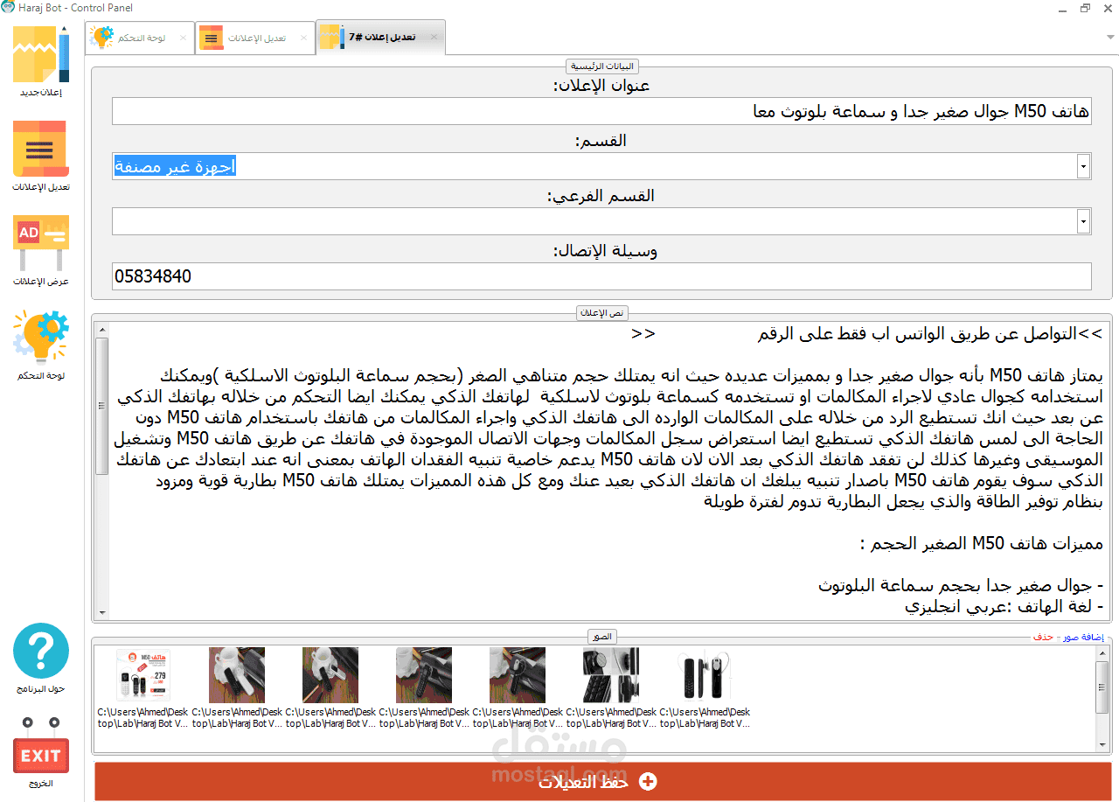Click the selected أجهزة غير مصنفة combo text
Image resolution: width=1119 pixels, height=802 pixels.
tap(175, 166)
